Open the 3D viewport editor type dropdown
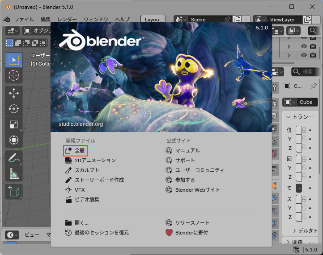This screenshot has height=255, width=323. pos(13,31)
